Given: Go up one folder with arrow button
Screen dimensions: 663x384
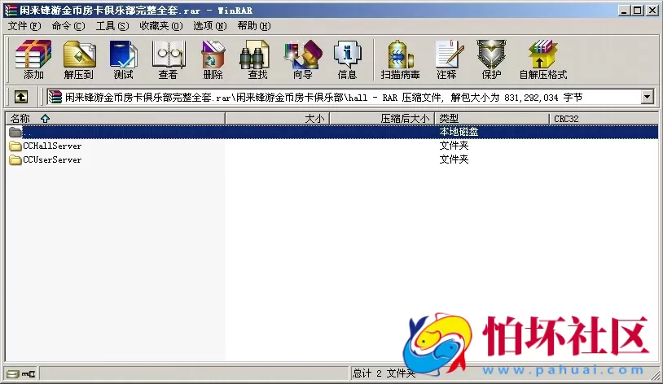Looking at the screenshot, I should [x=21, y=97].
